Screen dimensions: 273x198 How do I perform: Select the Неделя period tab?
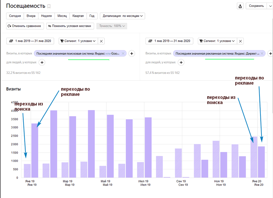pyautogui.click(x=47, y=16)
